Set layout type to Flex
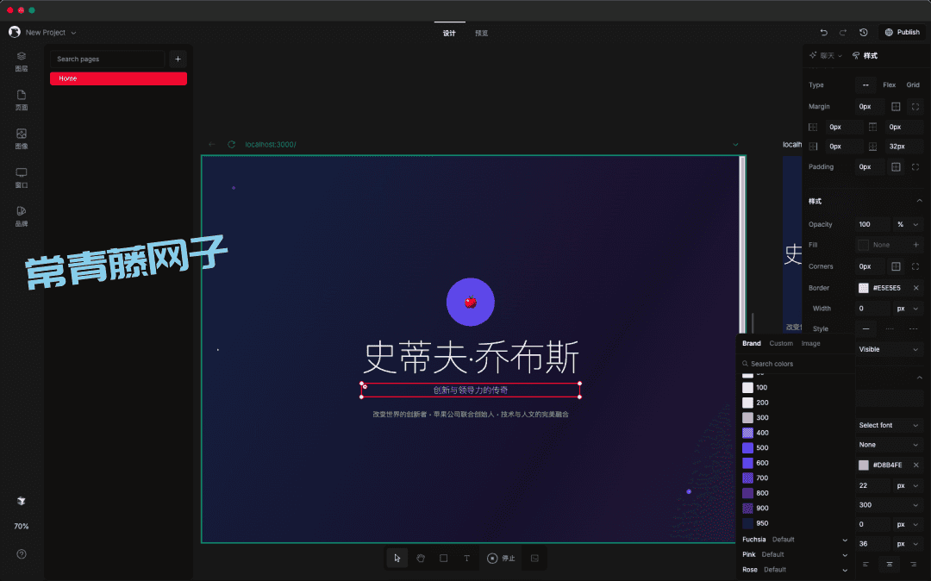Screen dimensions: 931x581 [x=889, y=84]
